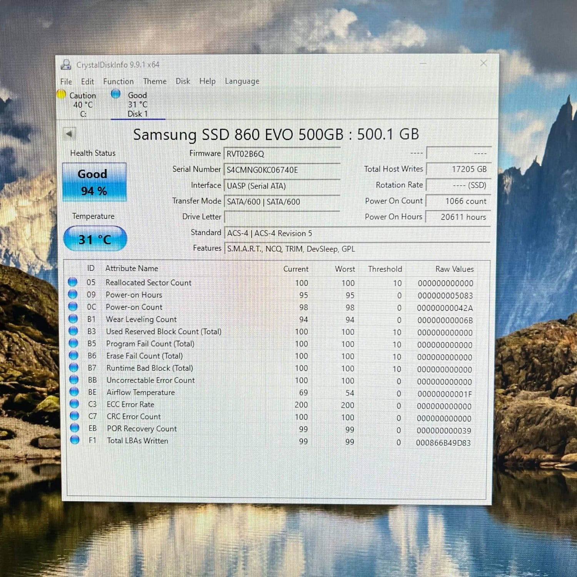Screen dimensions: 577x577
Task: Select the Total LBAs Written attribute name
Action: pyautogui.click(x=137, y=441)
